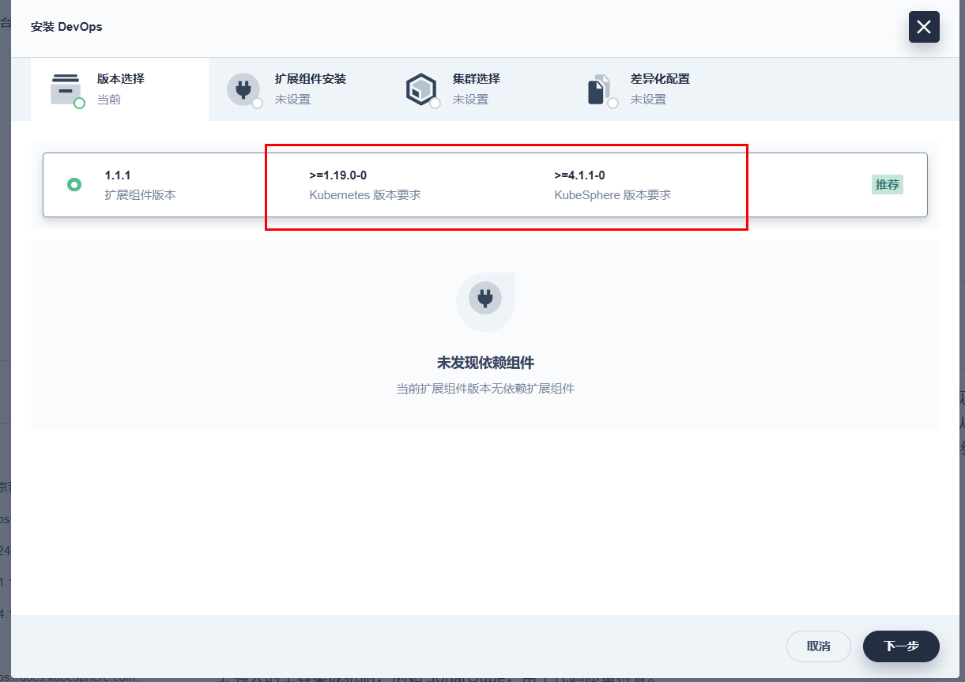Click the 未设置 status under 集群选择
The height and width of the screenshot is (682, 965).
point(470,100)
